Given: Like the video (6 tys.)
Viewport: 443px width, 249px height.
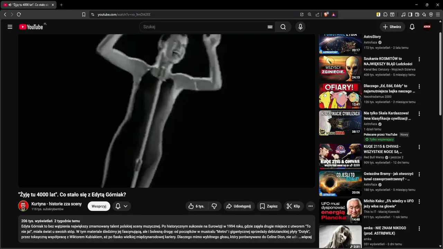Looking at the screenshot, I should coord(196,206).
